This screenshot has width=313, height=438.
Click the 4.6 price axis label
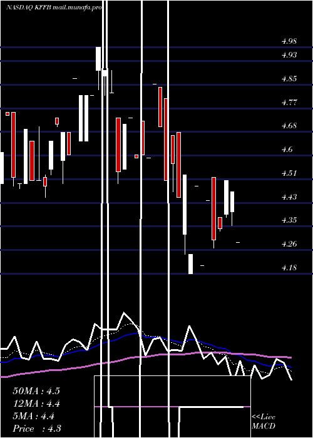287,150
